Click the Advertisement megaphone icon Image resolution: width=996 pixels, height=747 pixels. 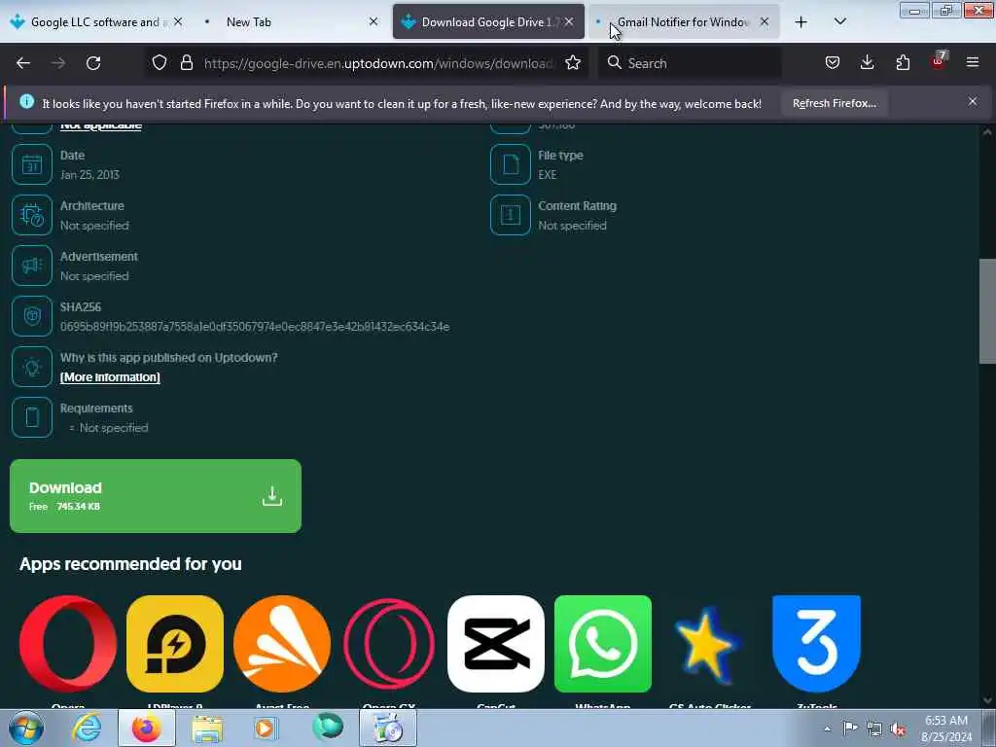(32, 266)
